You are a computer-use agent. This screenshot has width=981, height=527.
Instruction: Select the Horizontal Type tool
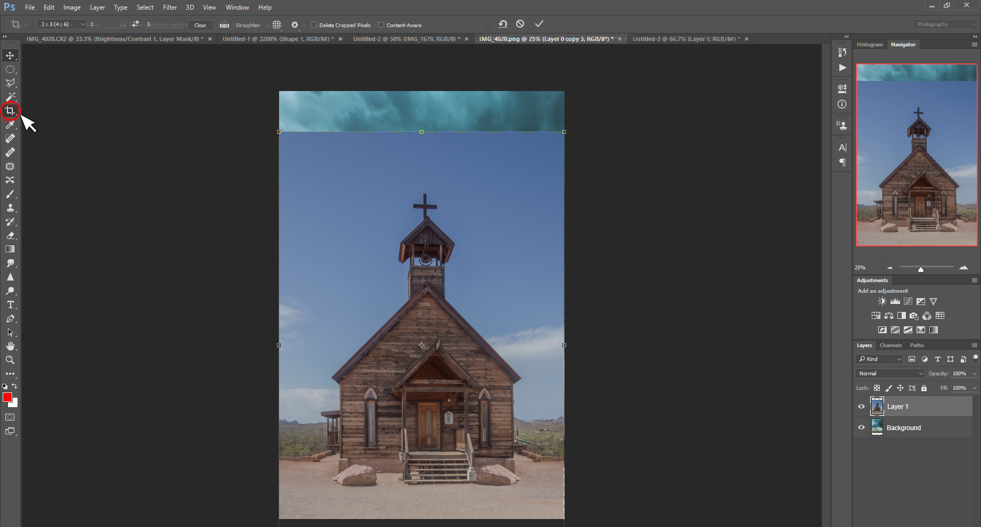coord(10,304)
